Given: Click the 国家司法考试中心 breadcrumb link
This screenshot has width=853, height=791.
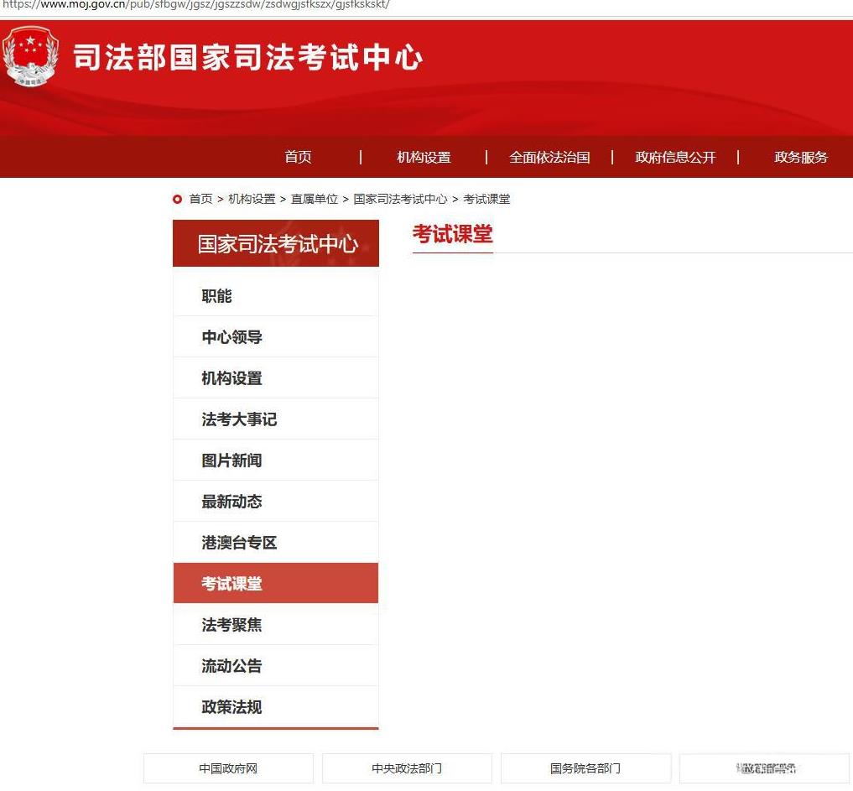Looking at the screenshot, I should (400, 199).
